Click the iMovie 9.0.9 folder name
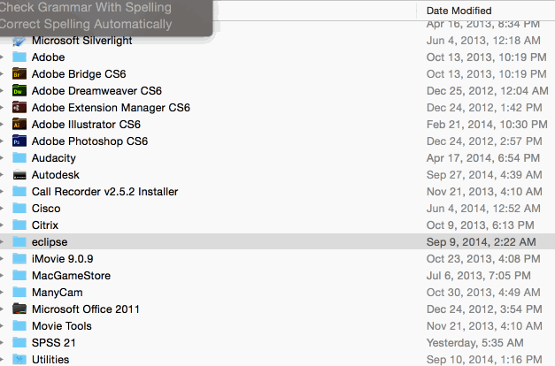This screenshot has height=366, width=555. 62,259
